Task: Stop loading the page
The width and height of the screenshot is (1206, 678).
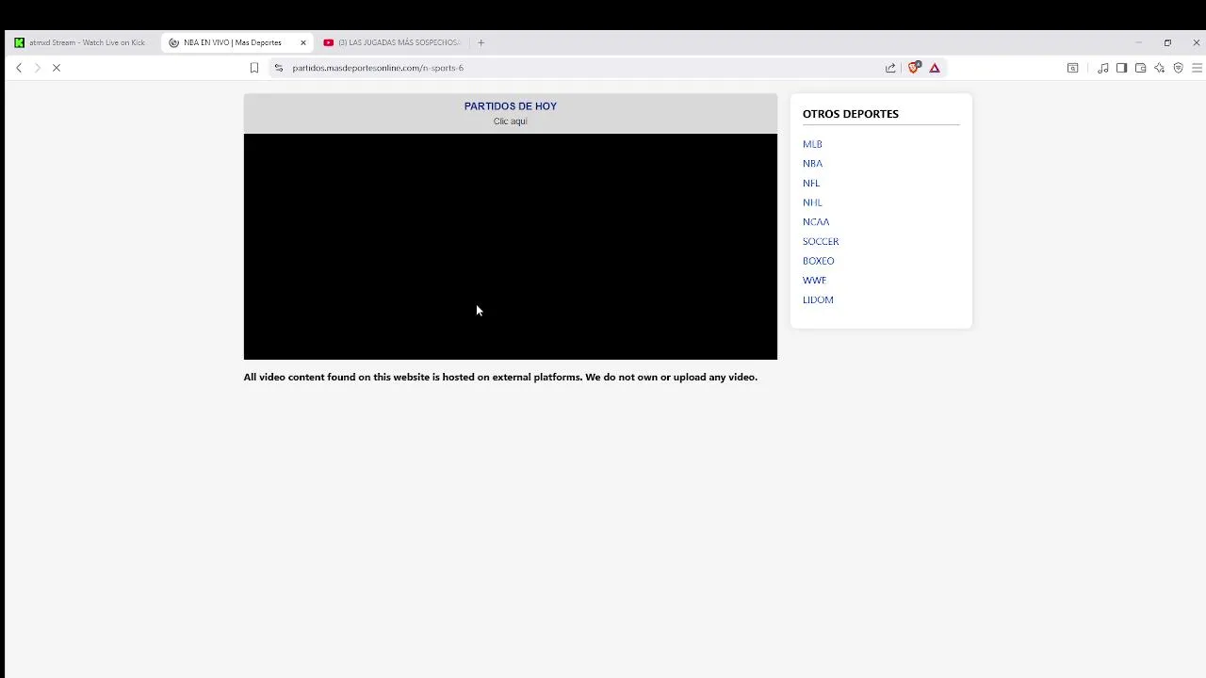Action: (57, 68)
